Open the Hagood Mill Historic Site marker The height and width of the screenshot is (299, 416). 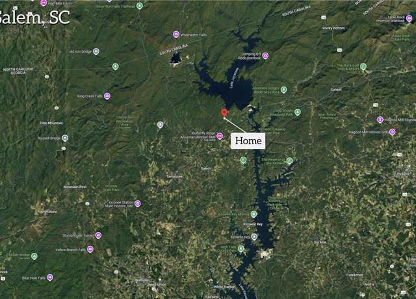[393, 132]
